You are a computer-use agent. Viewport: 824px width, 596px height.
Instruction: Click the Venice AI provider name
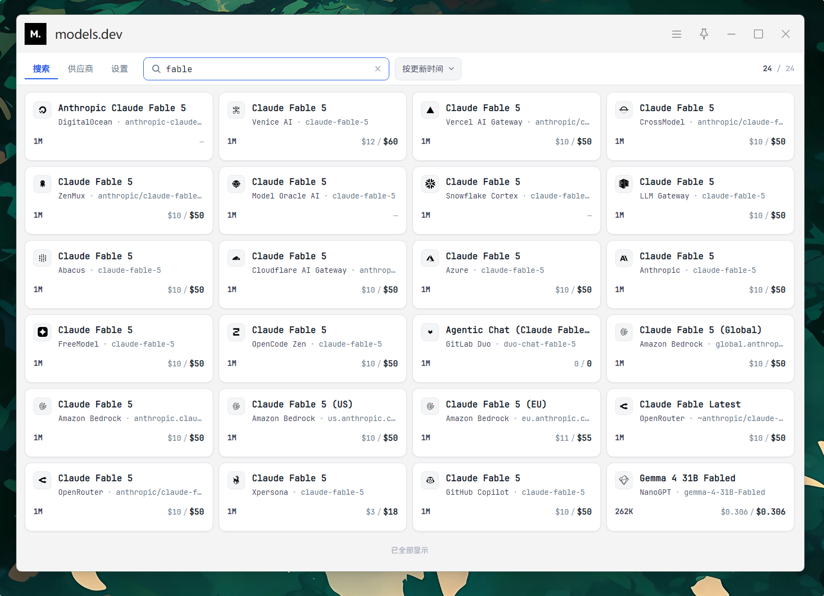272,122
